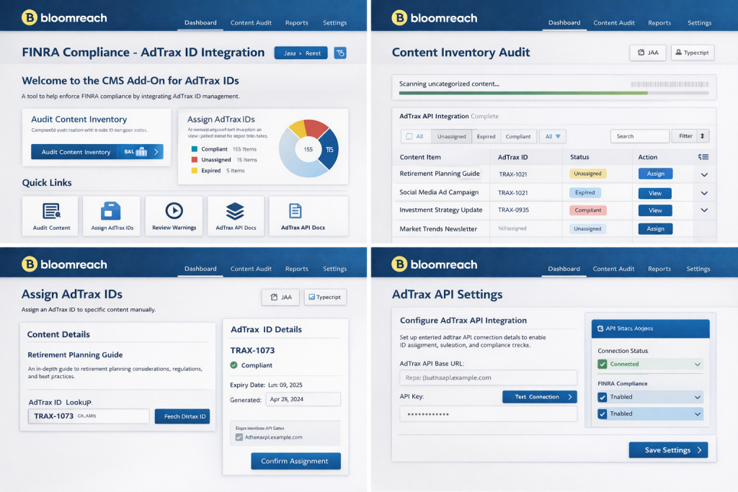738x492 pixels.
Task: Expand the Connected connection status dropdown
Action: coord(697,364)
